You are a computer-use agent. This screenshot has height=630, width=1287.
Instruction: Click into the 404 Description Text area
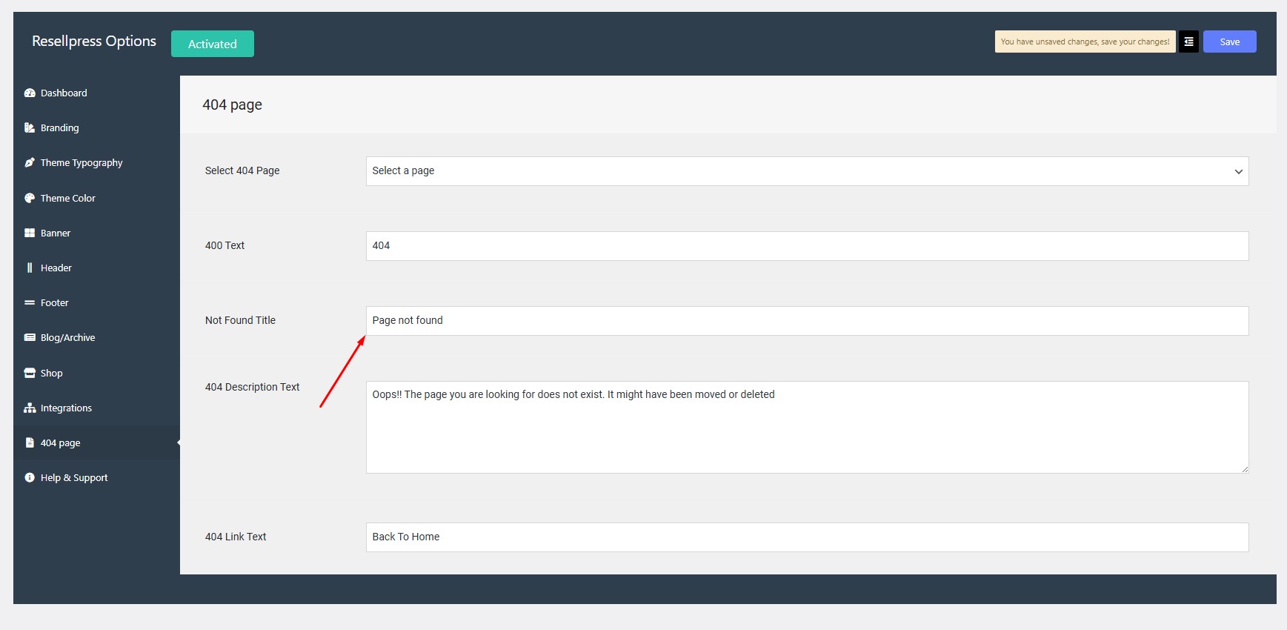pos(806,427)
